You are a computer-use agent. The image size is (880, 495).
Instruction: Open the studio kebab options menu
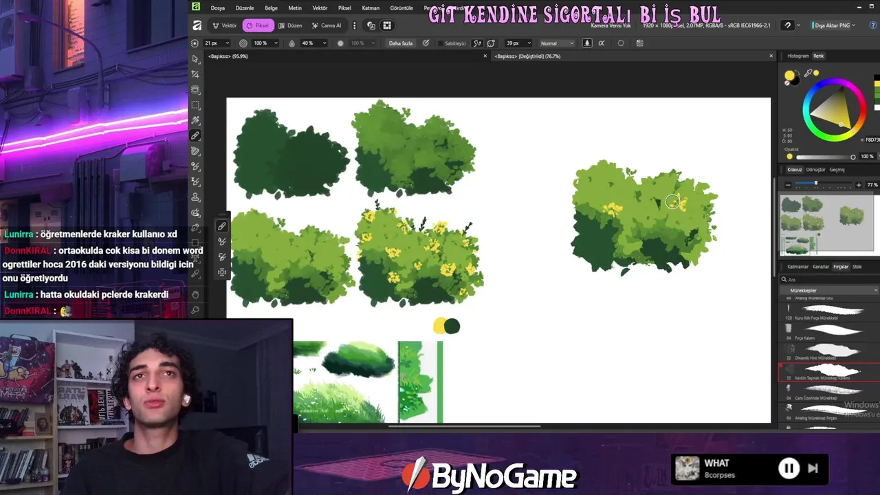[355, 25]
